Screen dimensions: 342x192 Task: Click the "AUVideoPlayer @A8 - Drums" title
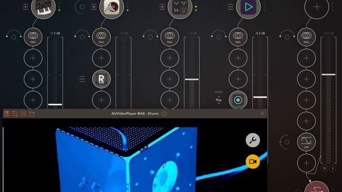135,114
